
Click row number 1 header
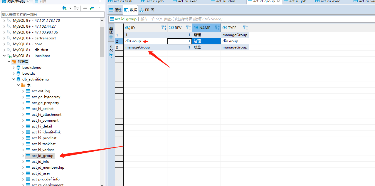click(119, 35)
